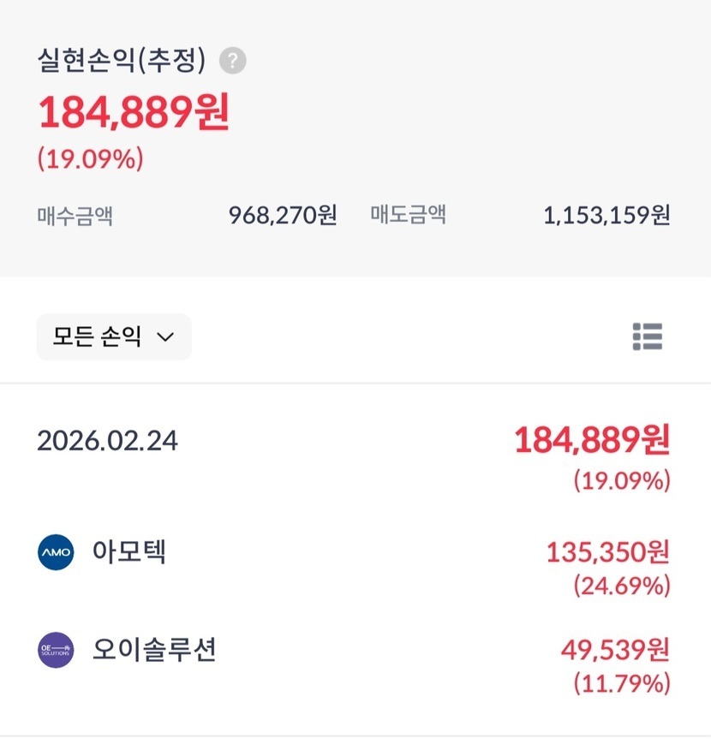Click the 24.69% return for 아모텍
This screenshot has height=744, width=711.
click(621, 586)
